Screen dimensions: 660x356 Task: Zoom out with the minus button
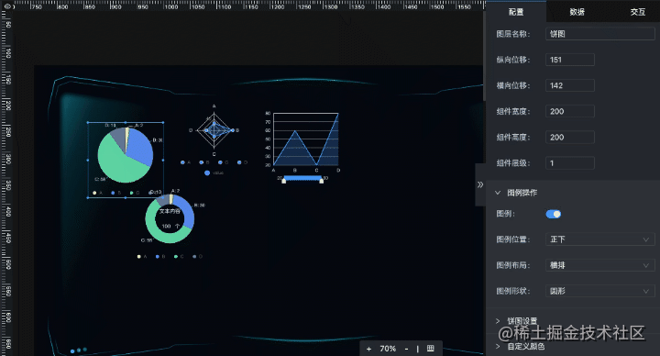pos(406,349)
